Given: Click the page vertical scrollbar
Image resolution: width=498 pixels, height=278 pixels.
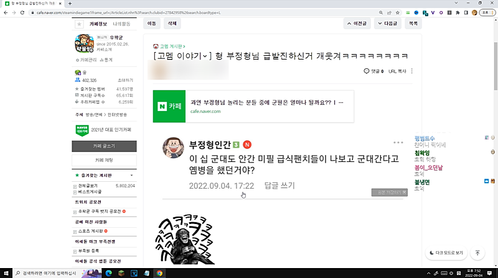Looking at the screenshot, I should (x=496, y=66).
